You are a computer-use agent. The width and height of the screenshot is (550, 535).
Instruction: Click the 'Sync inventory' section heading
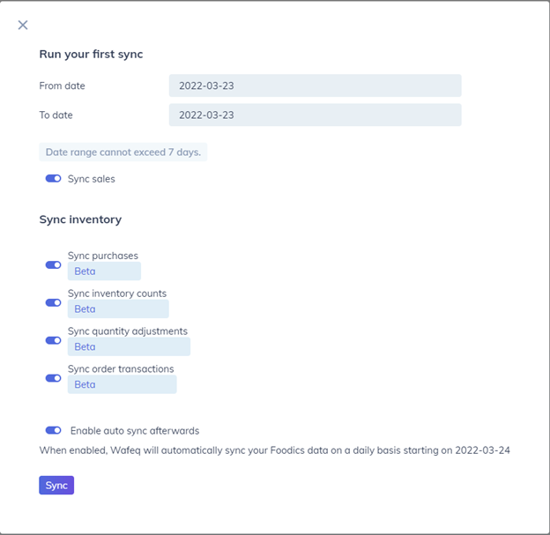tap(80, 219)
